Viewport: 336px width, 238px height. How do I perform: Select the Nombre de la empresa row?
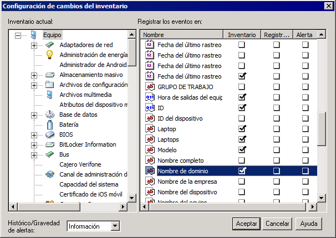[187, 182]
